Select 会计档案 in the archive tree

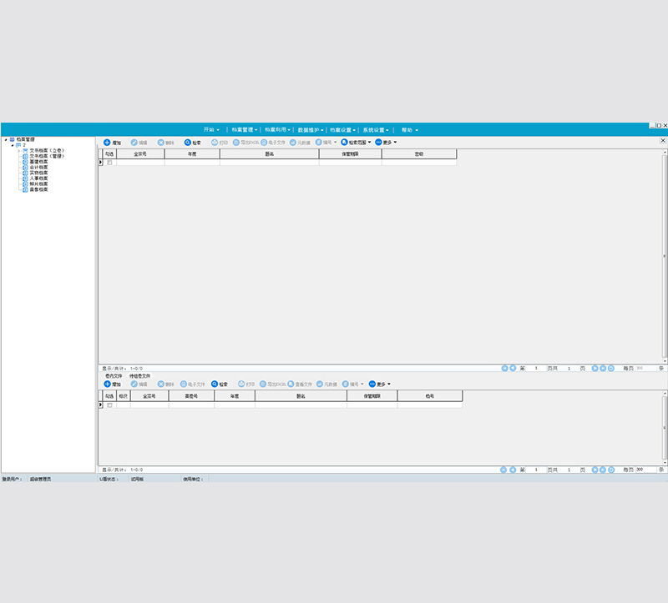click(38, 167)
